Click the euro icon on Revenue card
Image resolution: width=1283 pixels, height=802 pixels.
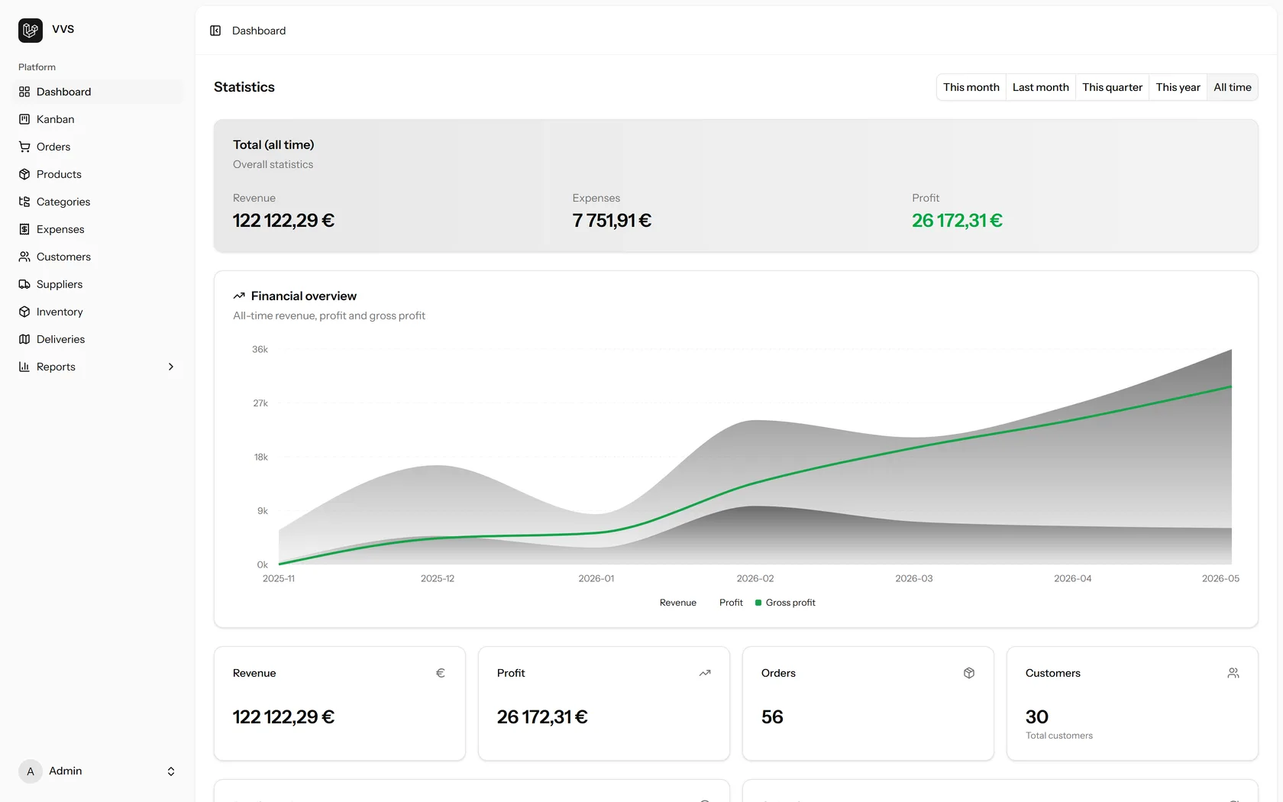click(441, 673)
